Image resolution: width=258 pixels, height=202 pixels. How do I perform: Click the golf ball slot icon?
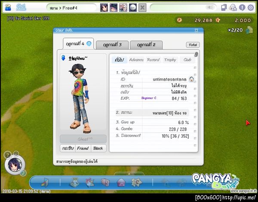coord(132,8)
